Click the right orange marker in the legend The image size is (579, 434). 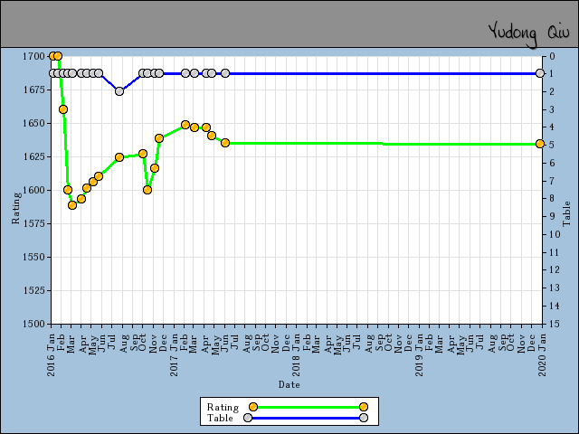point(364,407)
